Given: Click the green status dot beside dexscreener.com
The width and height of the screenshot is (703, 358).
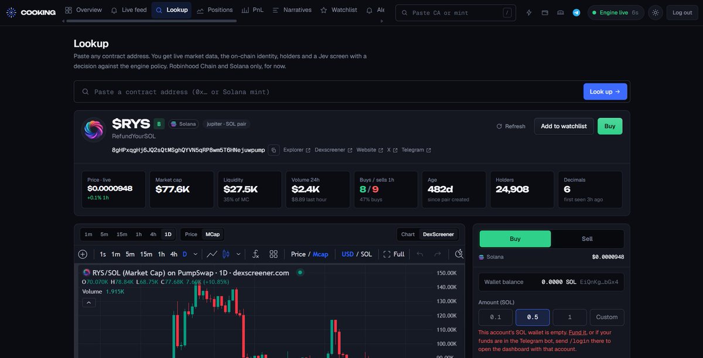Looking at the screenshot, I should [x=300, y=273].
